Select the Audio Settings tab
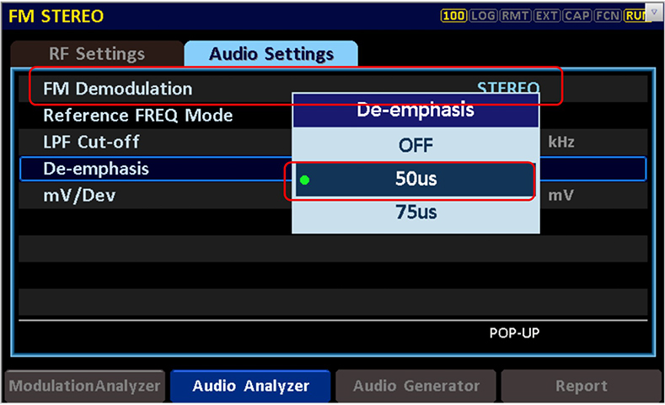 (271, 54)
